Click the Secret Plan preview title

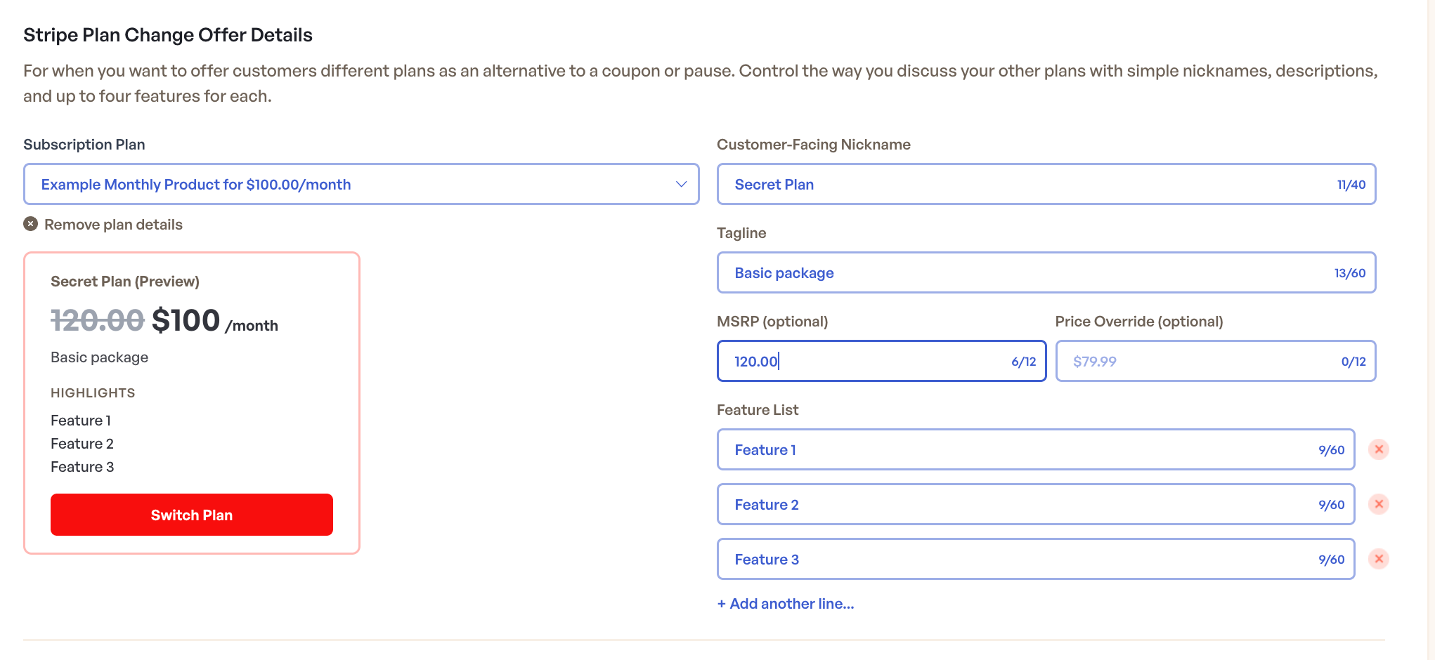(125, 282)
